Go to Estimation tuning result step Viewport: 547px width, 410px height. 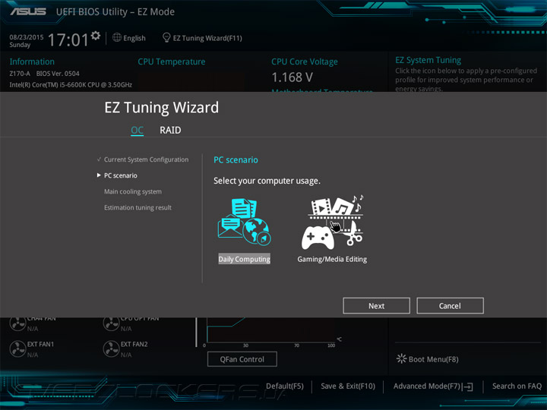click(x=138, y=207)
